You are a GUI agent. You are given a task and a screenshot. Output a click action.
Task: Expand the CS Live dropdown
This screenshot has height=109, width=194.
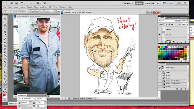click(x=168, y=3)
